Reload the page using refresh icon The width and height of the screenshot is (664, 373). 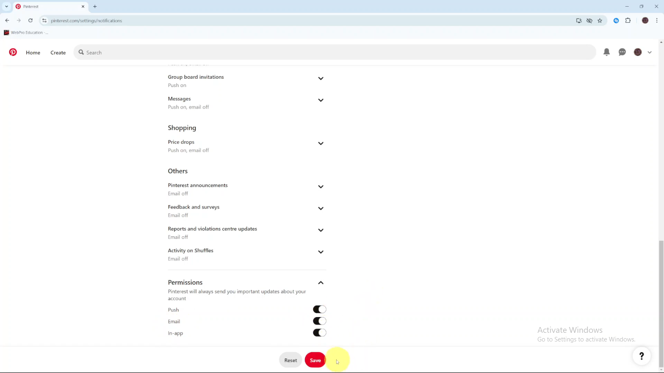(30, 21)
